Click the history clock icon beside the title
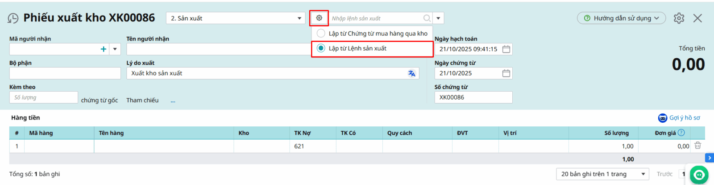 point(13,18)
